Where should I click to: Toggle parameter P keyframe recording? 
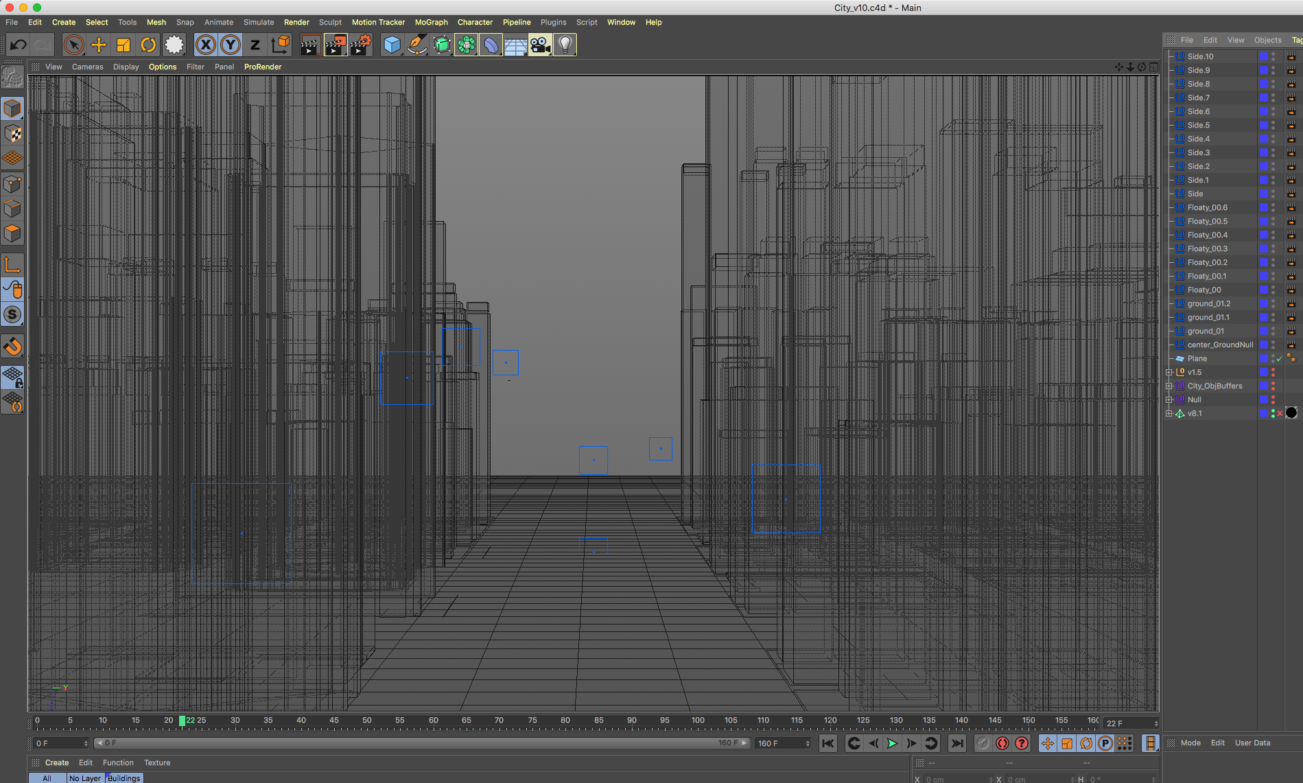(1105, 743)
